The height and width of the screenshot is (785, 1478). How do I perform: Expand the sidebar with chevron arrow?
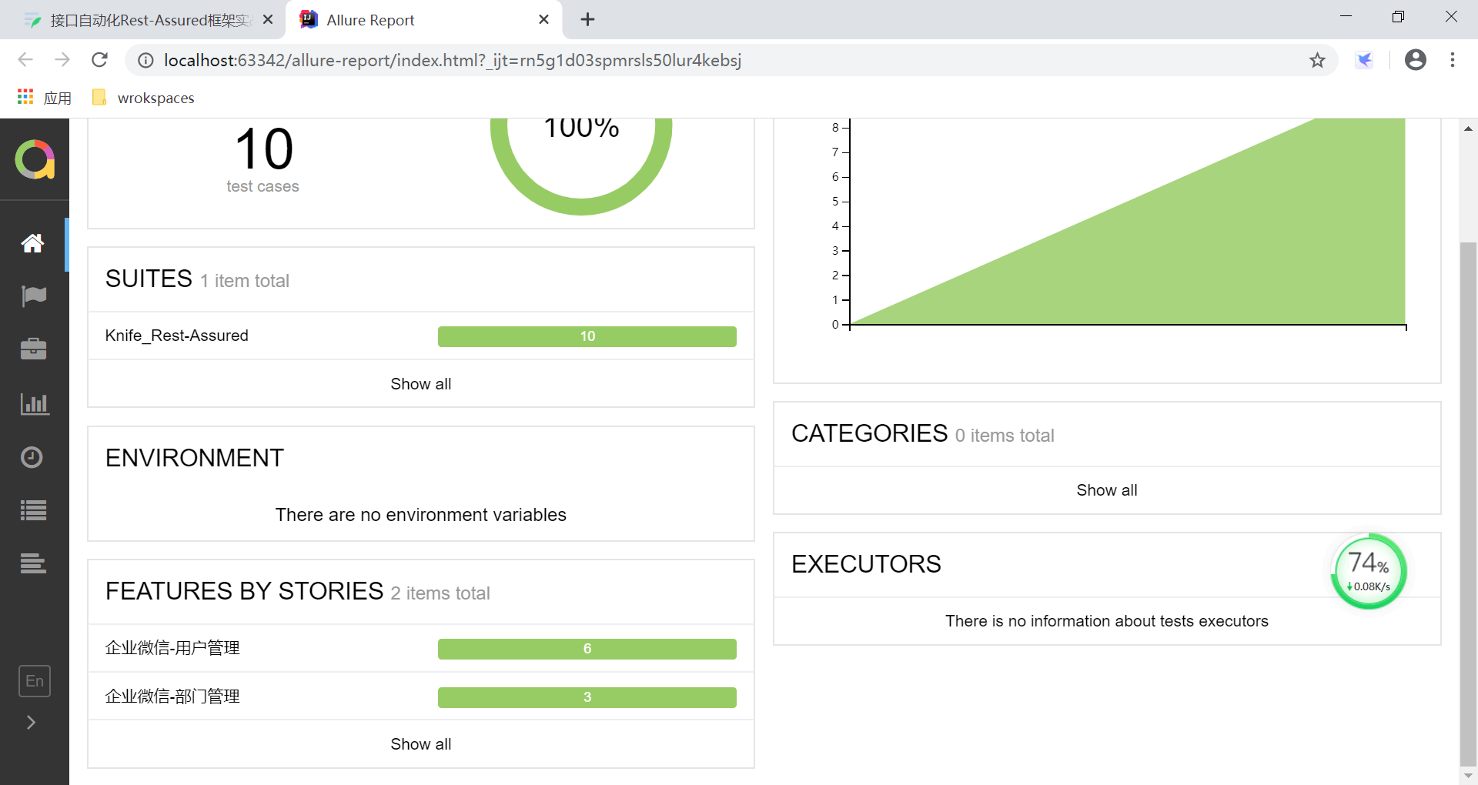[31, 722]
